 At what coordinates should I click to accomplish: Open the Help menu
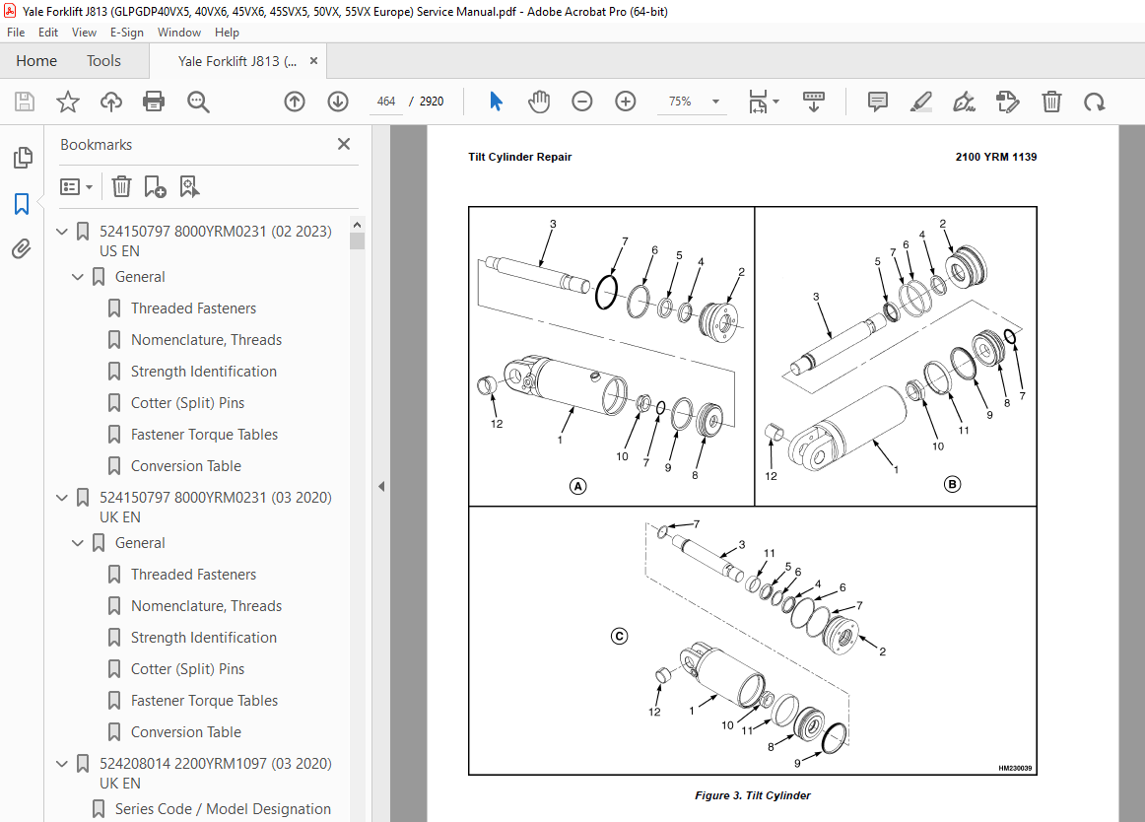tap(227, 33)
